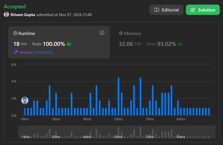
Task: Click the info icon in Runtime card
Action: 102,33
